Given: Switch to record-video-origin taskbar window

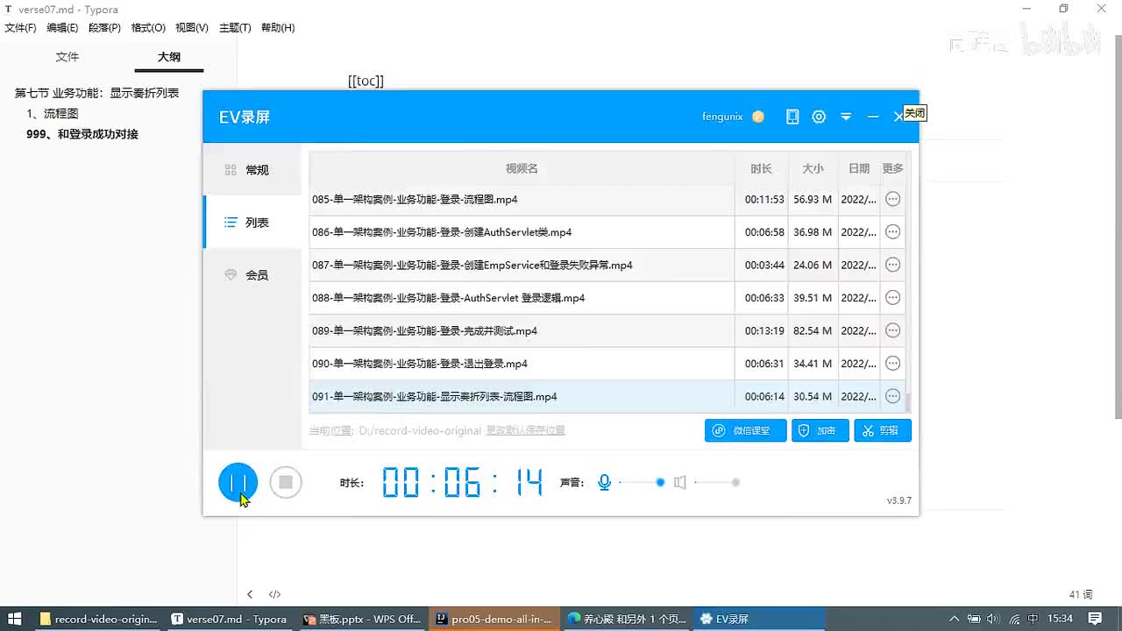Looking at the screenshot, I should tap(98, 619).
